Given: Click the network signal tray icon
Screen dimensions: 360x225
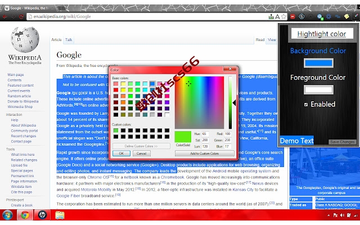Looking at the screenshot, I should 355,215.
